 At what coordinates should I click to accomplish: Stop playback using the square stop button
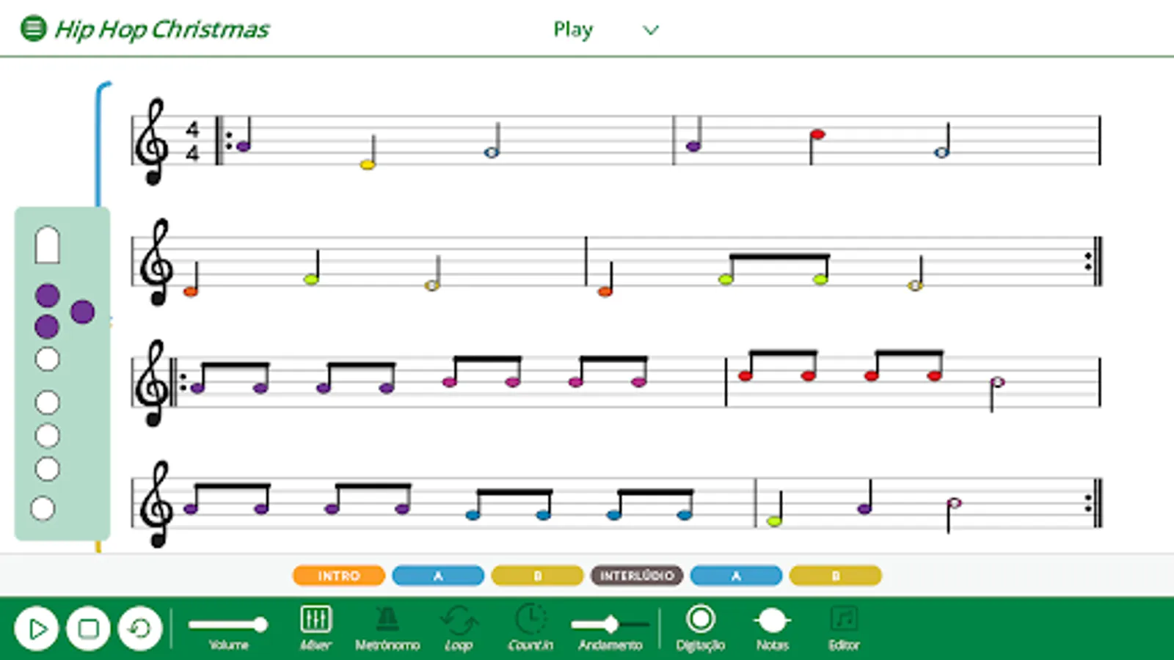pos(88,628)
